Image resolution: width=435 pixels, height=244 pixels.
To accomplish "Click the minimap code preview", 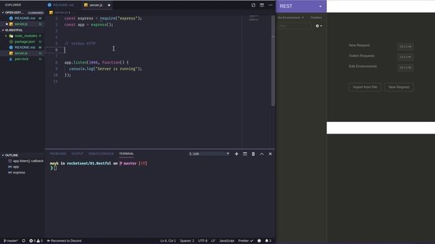I will tap(254, 18).
